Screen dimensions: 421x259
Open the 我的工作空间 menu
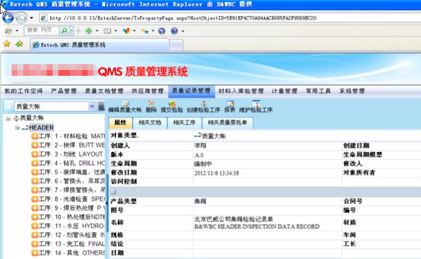pyautogui.click(x=23, y=91)
